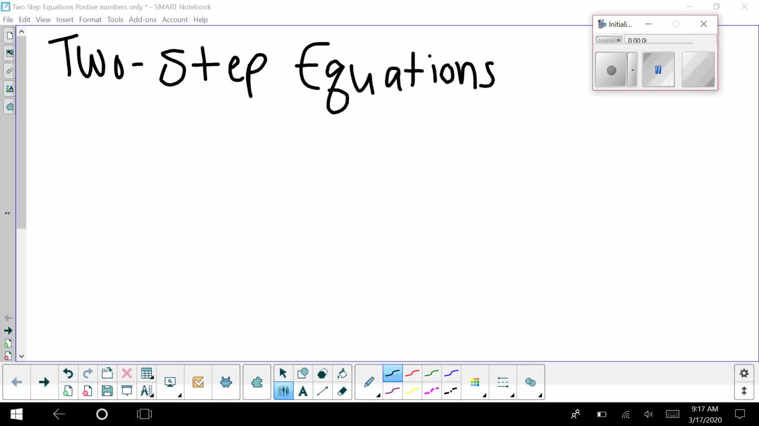The width and height of the screenshot is (759, 426).
Task: Open the recording type dropdown arrow
Action: tap(632, 69)
